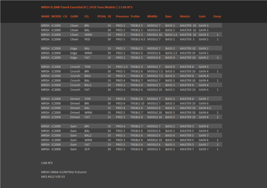Click MIDDLE 10 in the Gain WRM row
The height and width of the screenshot is (188, 267).
tap(155, 140)
